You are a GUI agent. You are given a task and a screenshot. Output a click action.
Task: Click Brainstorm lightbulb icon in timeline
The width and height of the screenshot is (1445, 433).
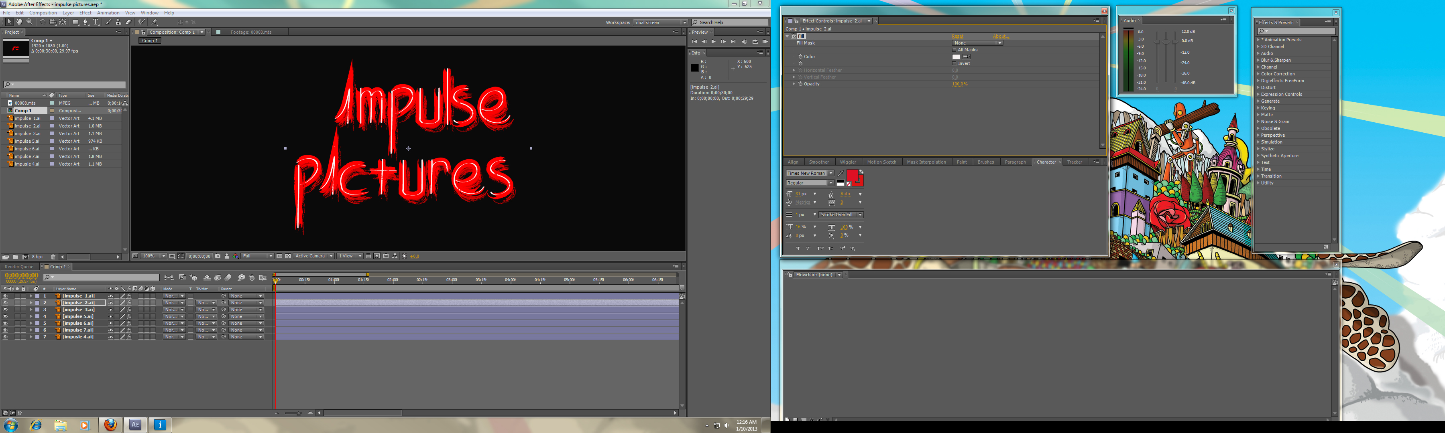tap(242, 278)
